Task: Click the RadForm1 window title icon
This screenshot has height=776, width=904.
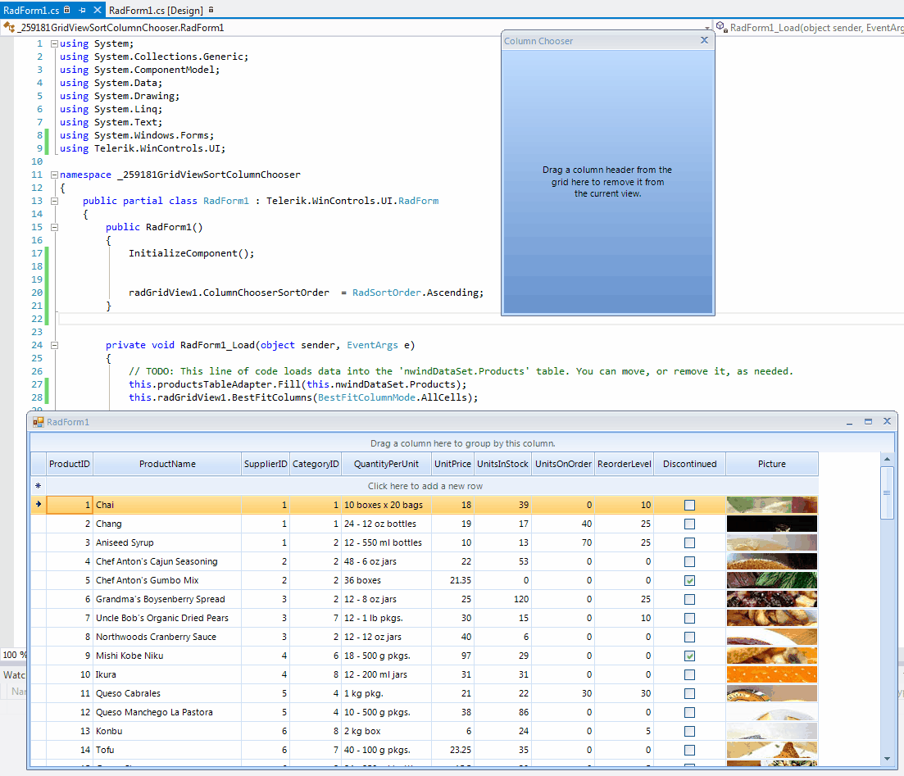Action: (x=38, y=422)
